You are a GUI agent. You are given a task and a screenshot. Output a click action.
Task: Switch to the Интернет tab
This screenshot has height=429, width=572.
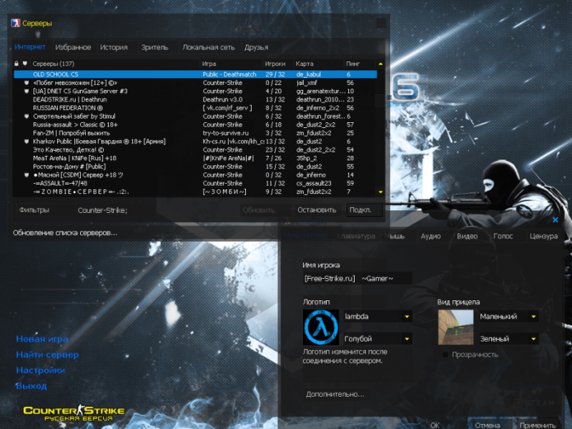[30, 47]
